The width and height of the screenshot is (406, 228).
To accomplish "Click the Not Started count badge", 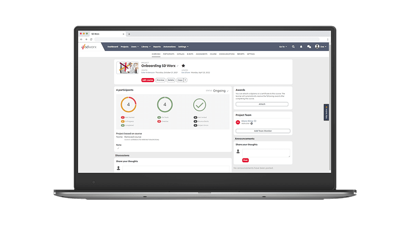I will pos(123,117).
